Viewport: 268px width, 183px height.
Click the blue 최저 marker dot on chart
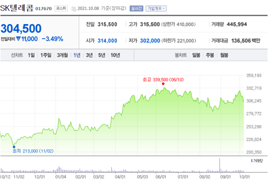[14, 147]
